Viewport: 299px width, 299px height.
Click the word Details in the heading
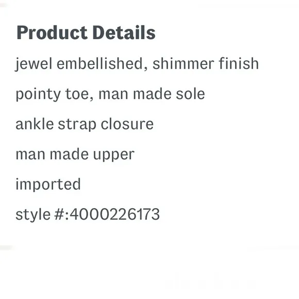[x=124, y=33]
